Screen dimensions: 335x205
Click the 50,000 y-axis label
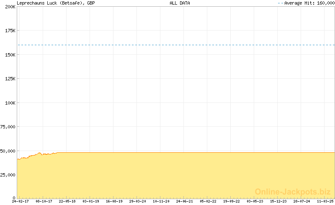coord(8,151)
